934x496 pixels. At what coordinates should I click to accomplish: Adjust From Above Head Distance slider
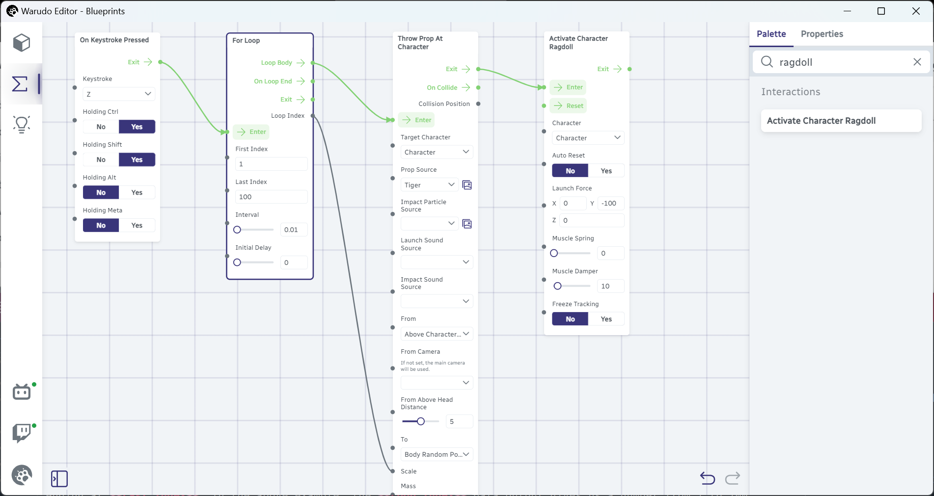pyautogui.click(x=421, y=421)
